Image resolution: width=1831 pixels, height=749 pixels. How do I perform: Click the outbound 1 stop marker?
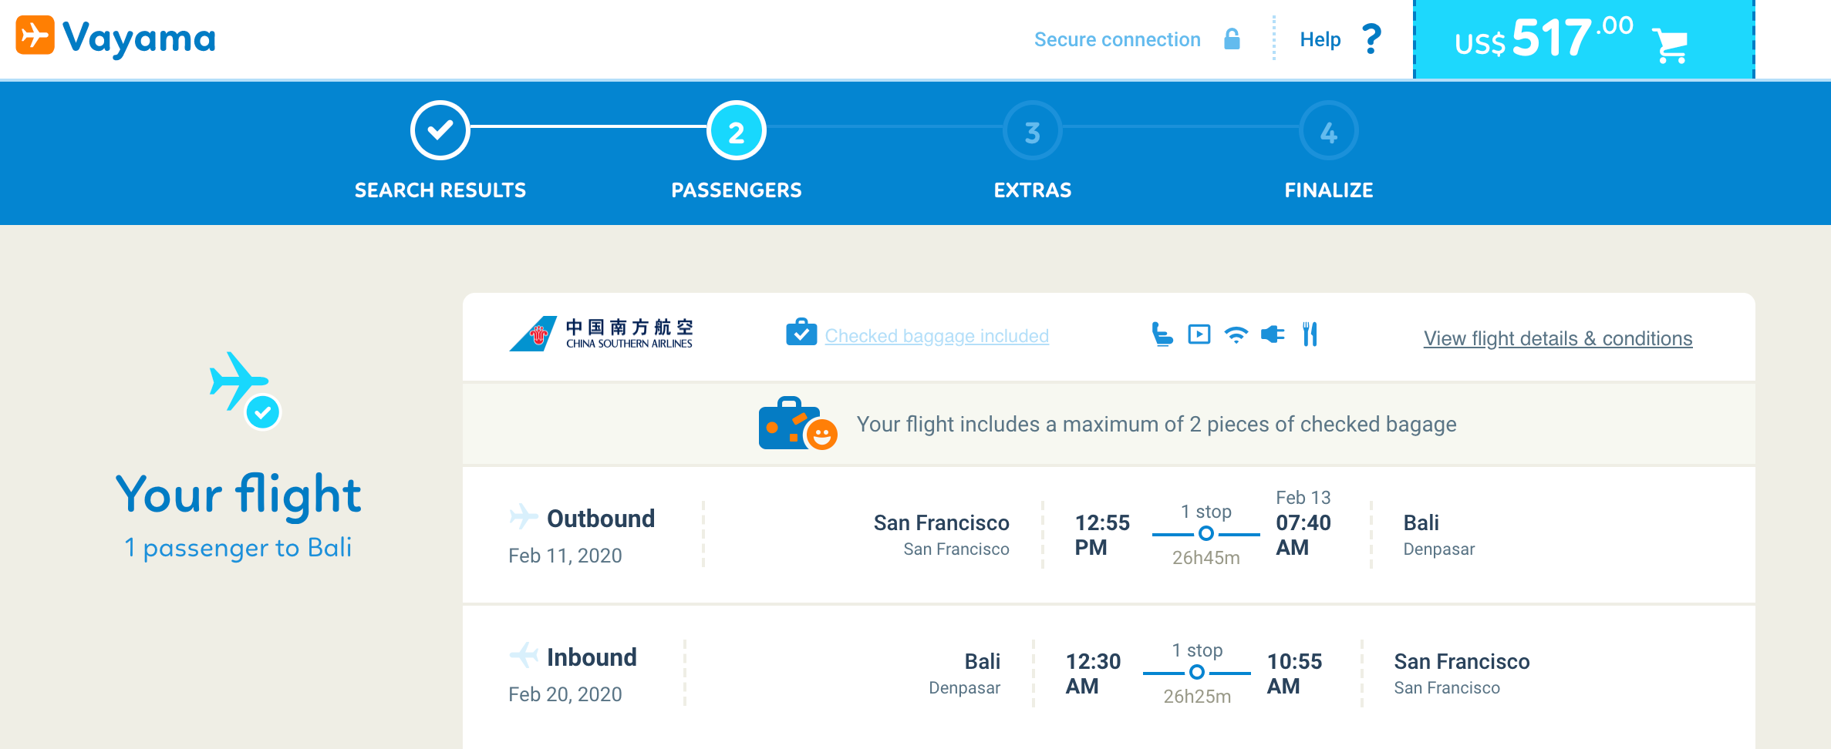(x=1205, y=533)
